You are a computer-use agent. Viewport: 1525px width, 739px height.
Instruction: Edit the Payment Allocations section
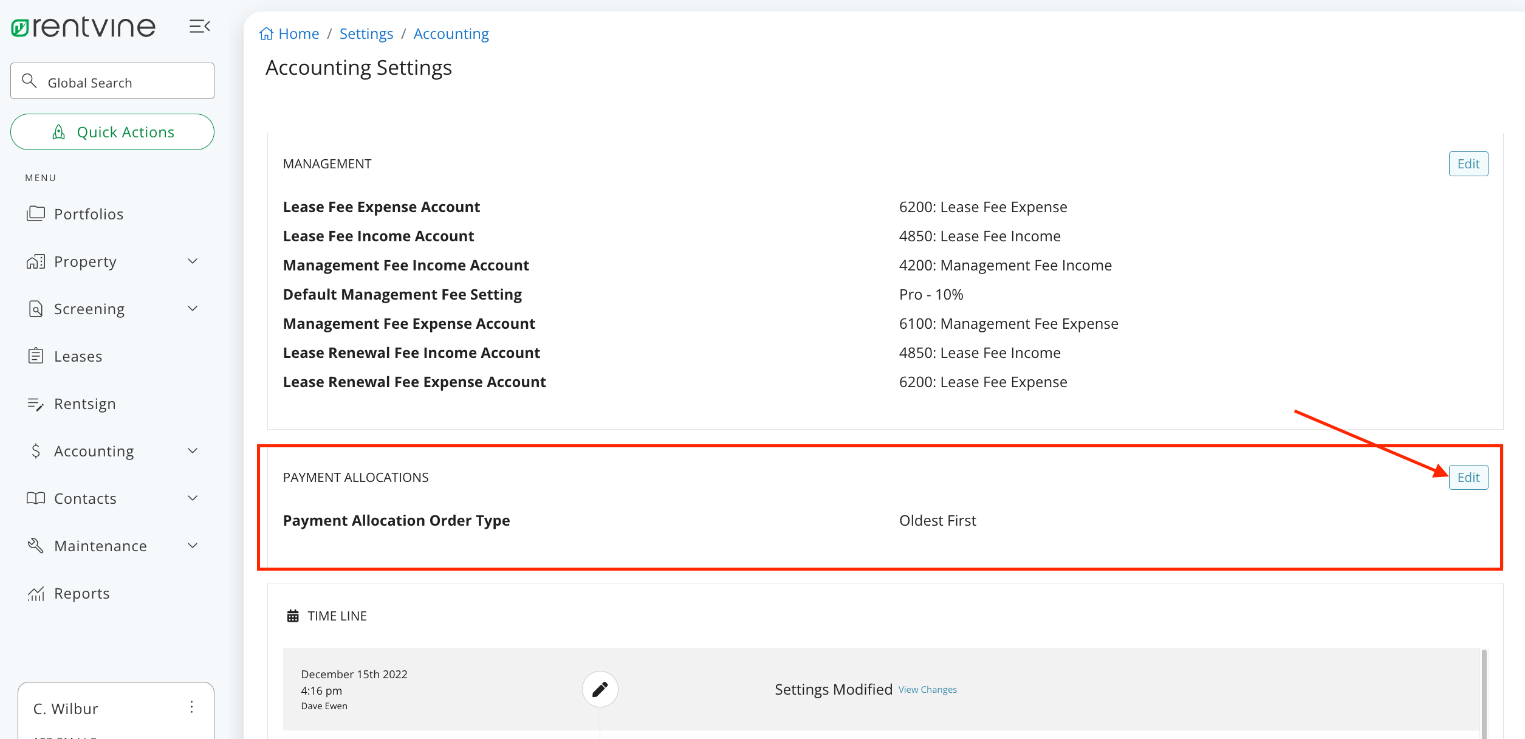1468,477
